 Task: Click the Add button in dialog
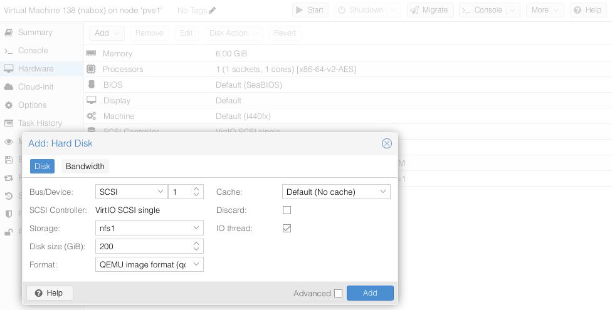tap(370, 293)
